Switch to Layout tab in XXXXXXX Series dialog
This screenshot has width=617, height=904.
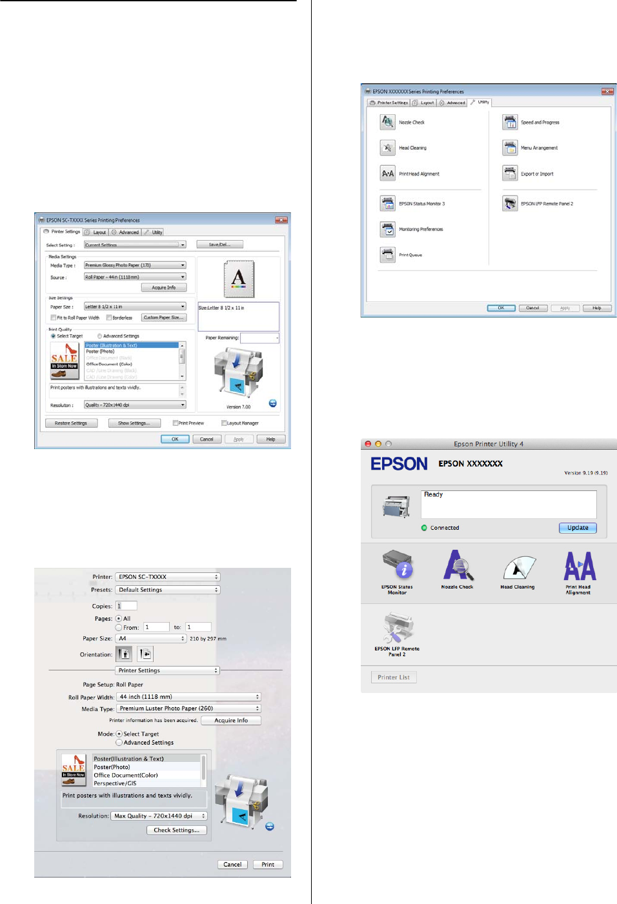coord(423,103)
